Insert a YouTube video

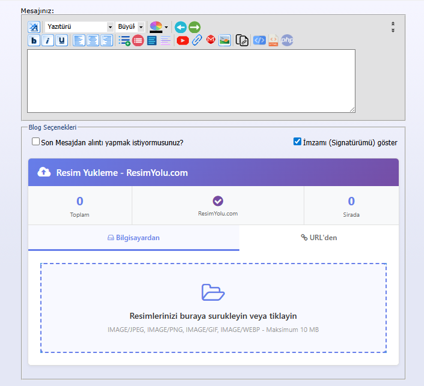click(182, 40)
